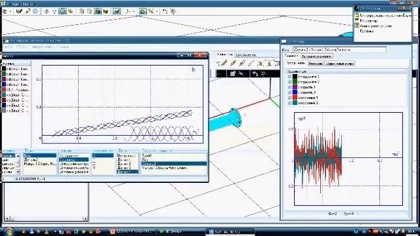
Task: Click the Windows Start button
Action: [x=9, y=231]
